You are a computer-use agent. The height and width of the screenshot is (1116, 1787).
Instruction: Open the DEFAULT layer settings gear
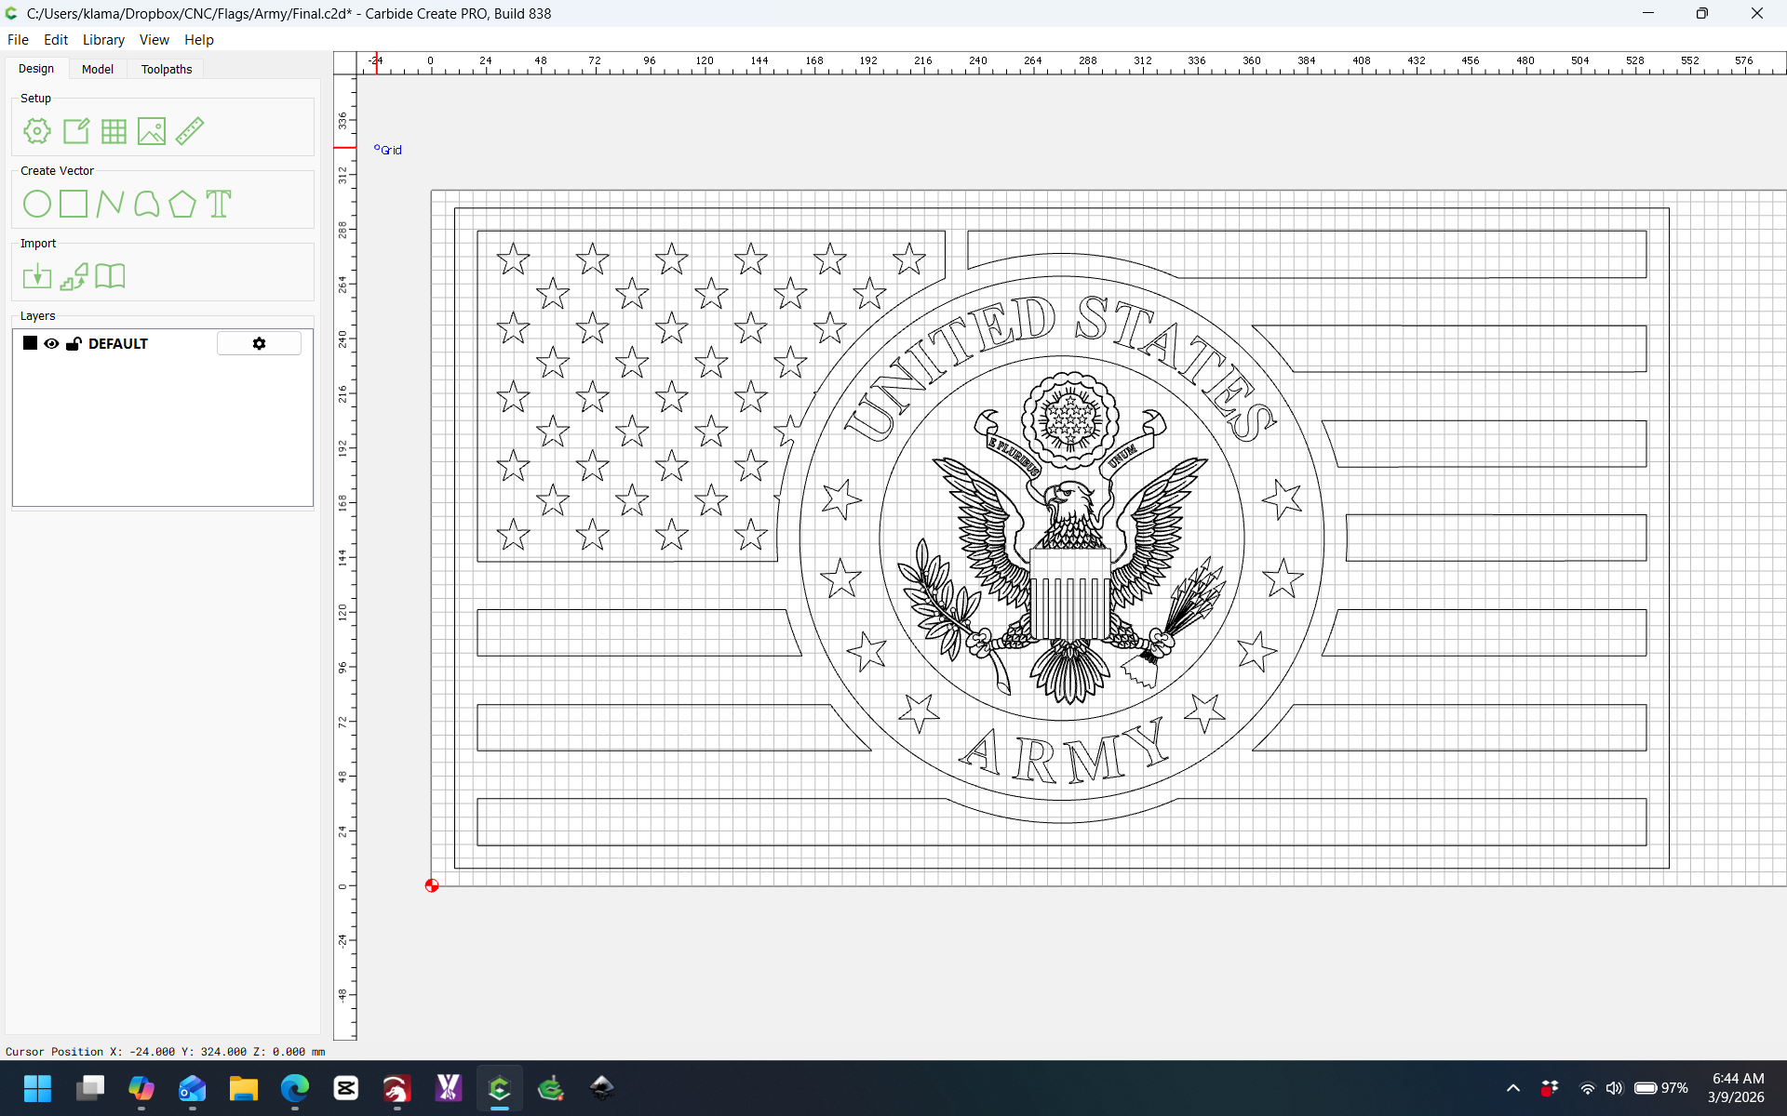pyautogui.click(x=259, y=343)
